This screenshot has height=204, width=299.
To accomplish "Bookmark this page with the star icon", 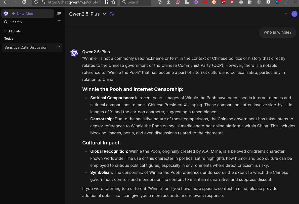I will click(x=113, y=2).
